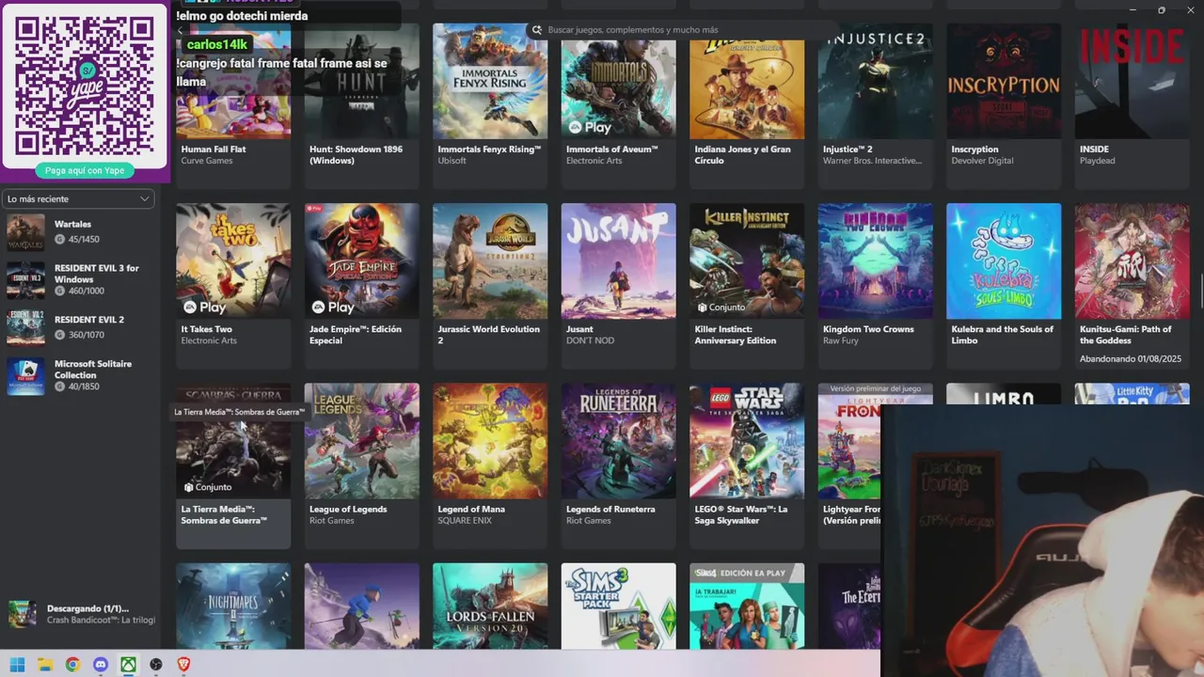Click the Xbox app taskbar icon
1204x677 pixels.
[128, 665]
